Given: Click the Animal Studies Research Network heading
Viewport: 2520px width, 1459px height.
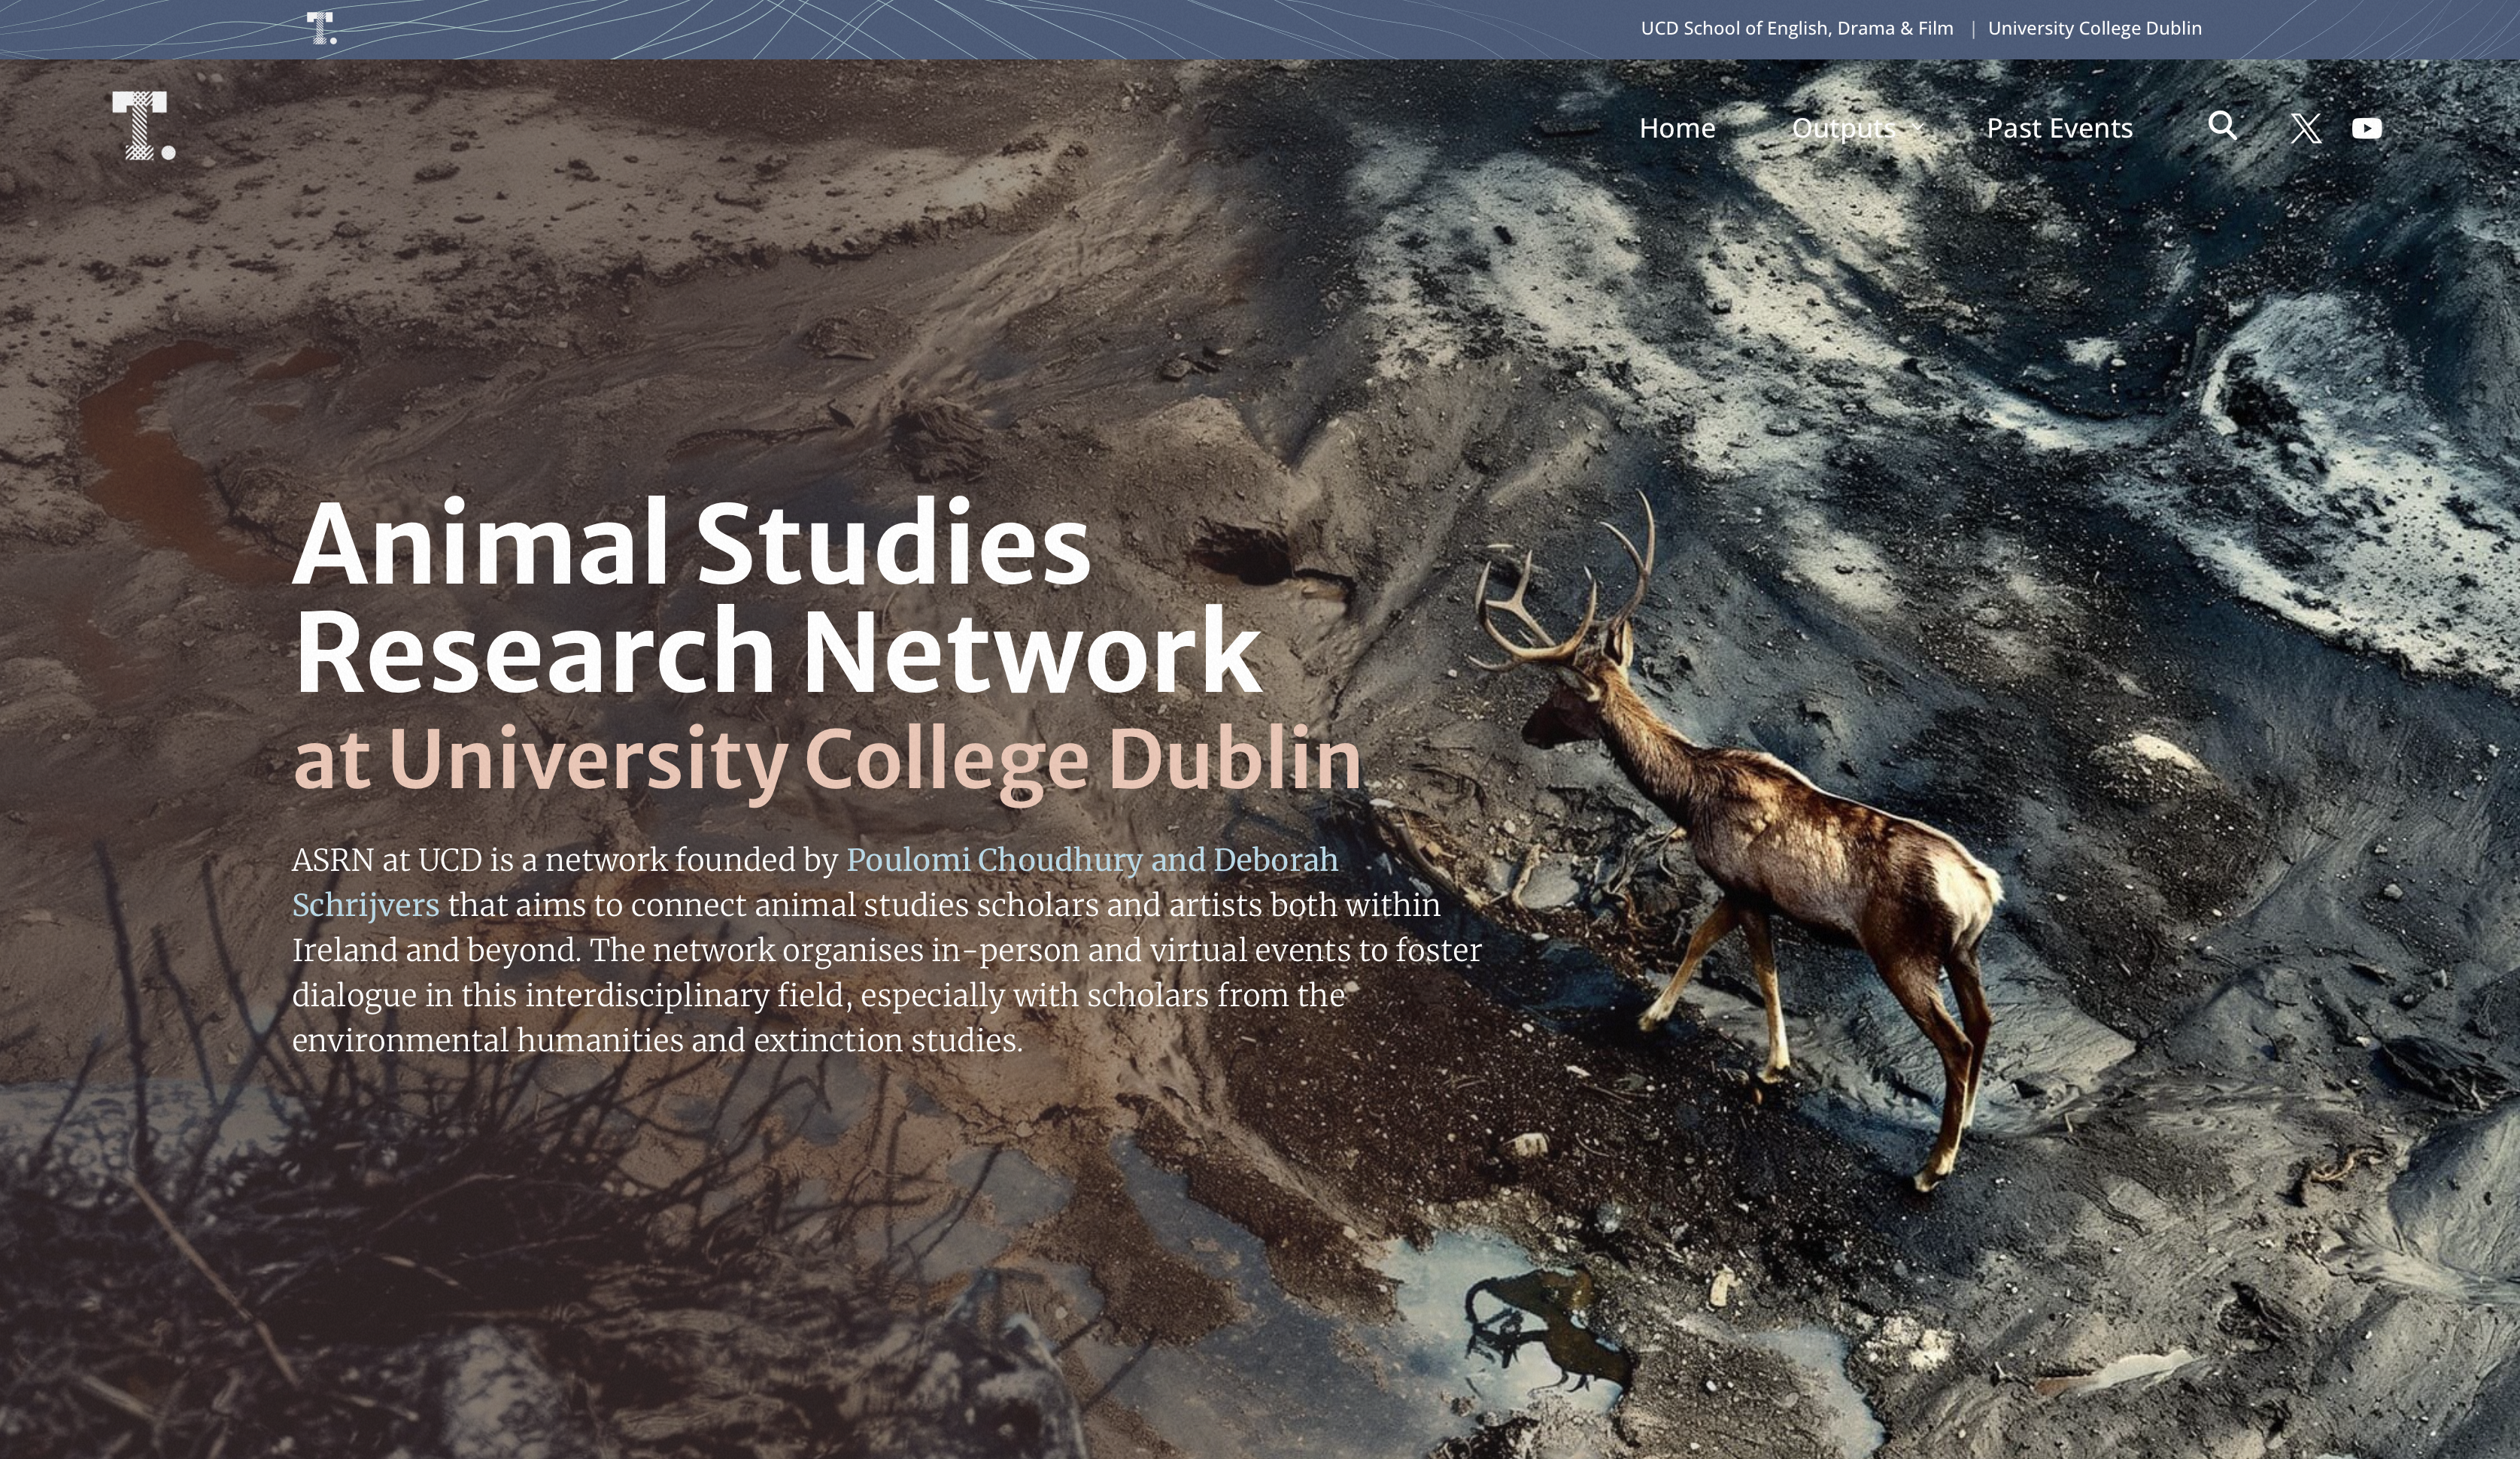Looking at the screenshot, I should 777,596.
